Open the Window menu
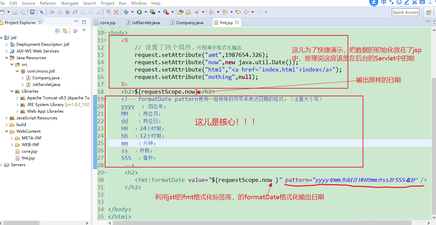This screenshot has height=225, width=436. (x=139, y=3)
